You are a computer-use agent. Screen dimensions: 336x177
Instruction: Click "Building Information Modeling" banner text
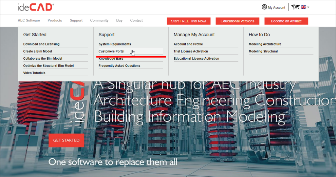click(x=189, y=117)
